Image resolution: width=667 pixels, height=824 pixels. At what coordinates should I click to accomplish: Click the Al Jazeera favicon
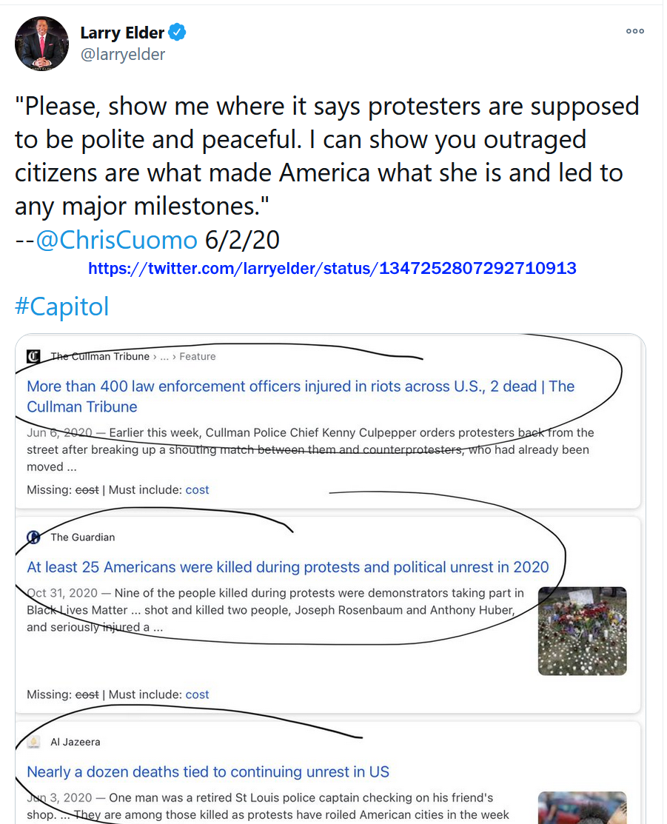pos(33,742)
